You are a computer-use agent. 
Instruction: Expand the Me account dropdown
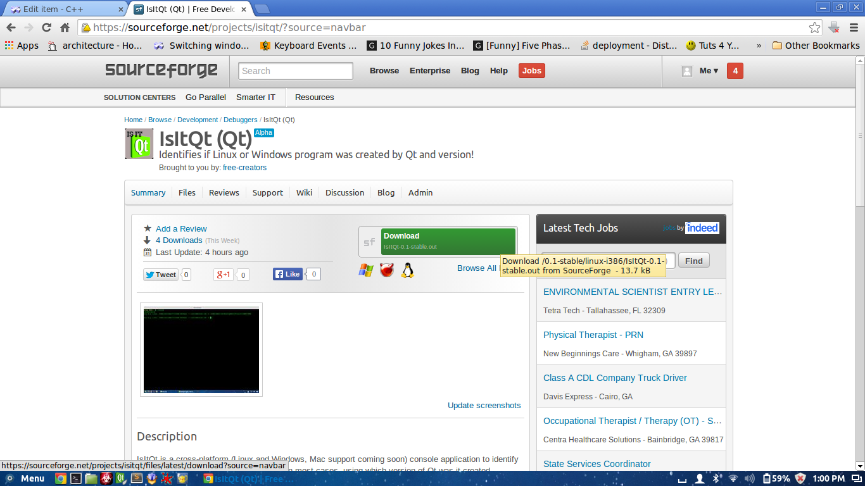click(708, 71)
